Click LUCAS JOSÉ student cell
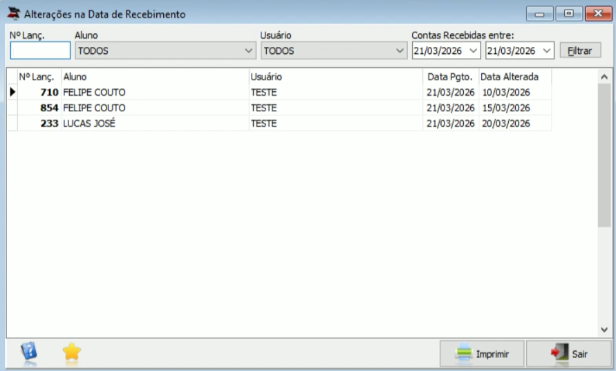This screenshot has width=616, height=371. [89, 123]
